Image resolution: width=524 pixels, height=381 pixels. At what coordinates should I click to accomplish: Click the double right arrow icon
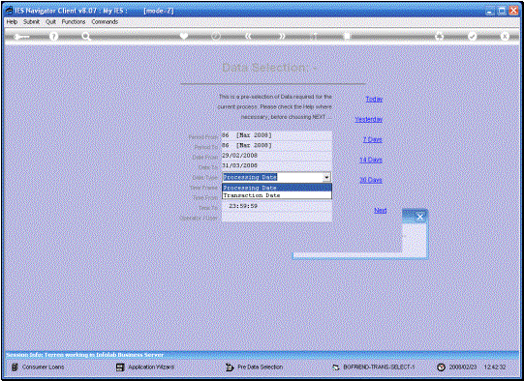[282, 36]
